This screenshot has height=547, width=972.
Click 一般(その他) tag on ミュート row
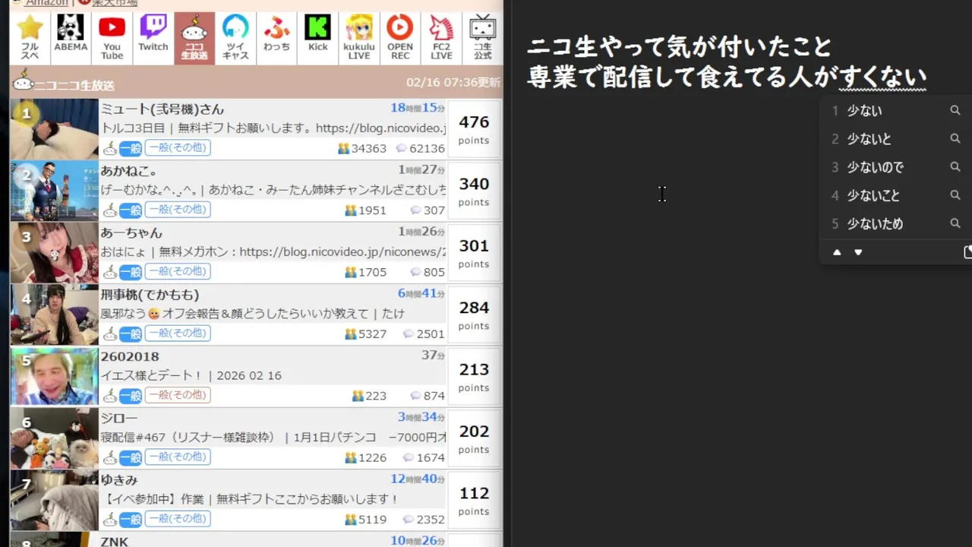point(178,148)
